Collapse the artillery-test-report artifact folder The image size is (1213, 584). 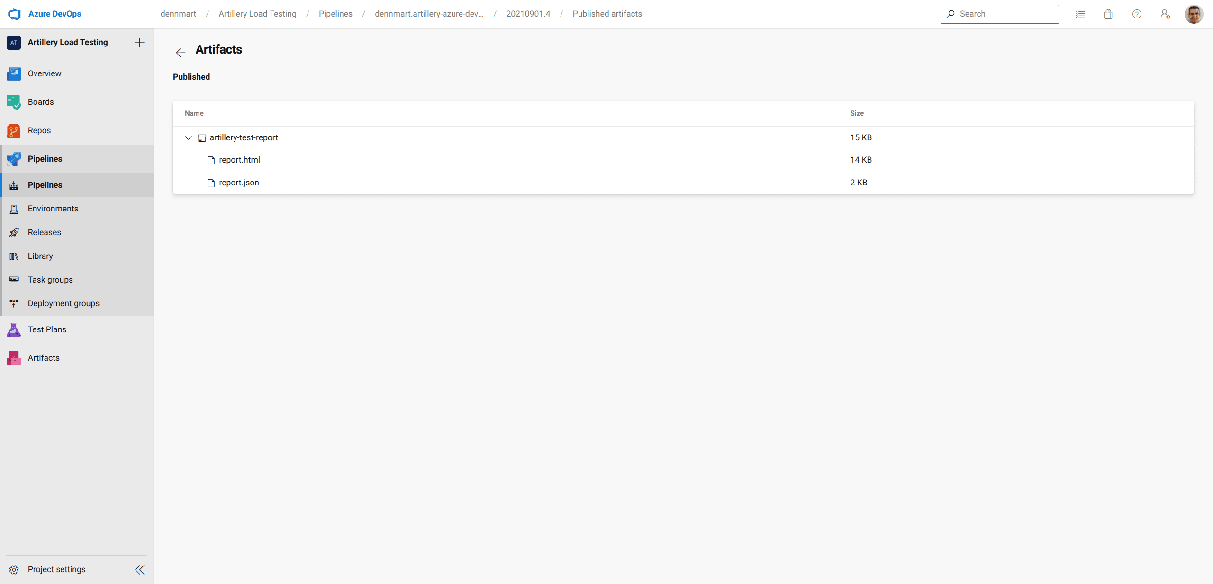pos(188,137)
